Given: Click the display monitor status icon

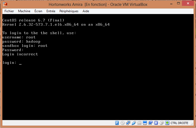Looking at the screenshot, I should click(145, 123).
